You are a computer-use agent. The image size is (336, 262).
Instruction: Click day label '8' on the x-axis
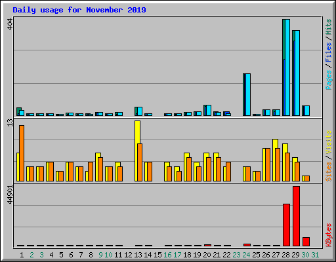point(91,255)
